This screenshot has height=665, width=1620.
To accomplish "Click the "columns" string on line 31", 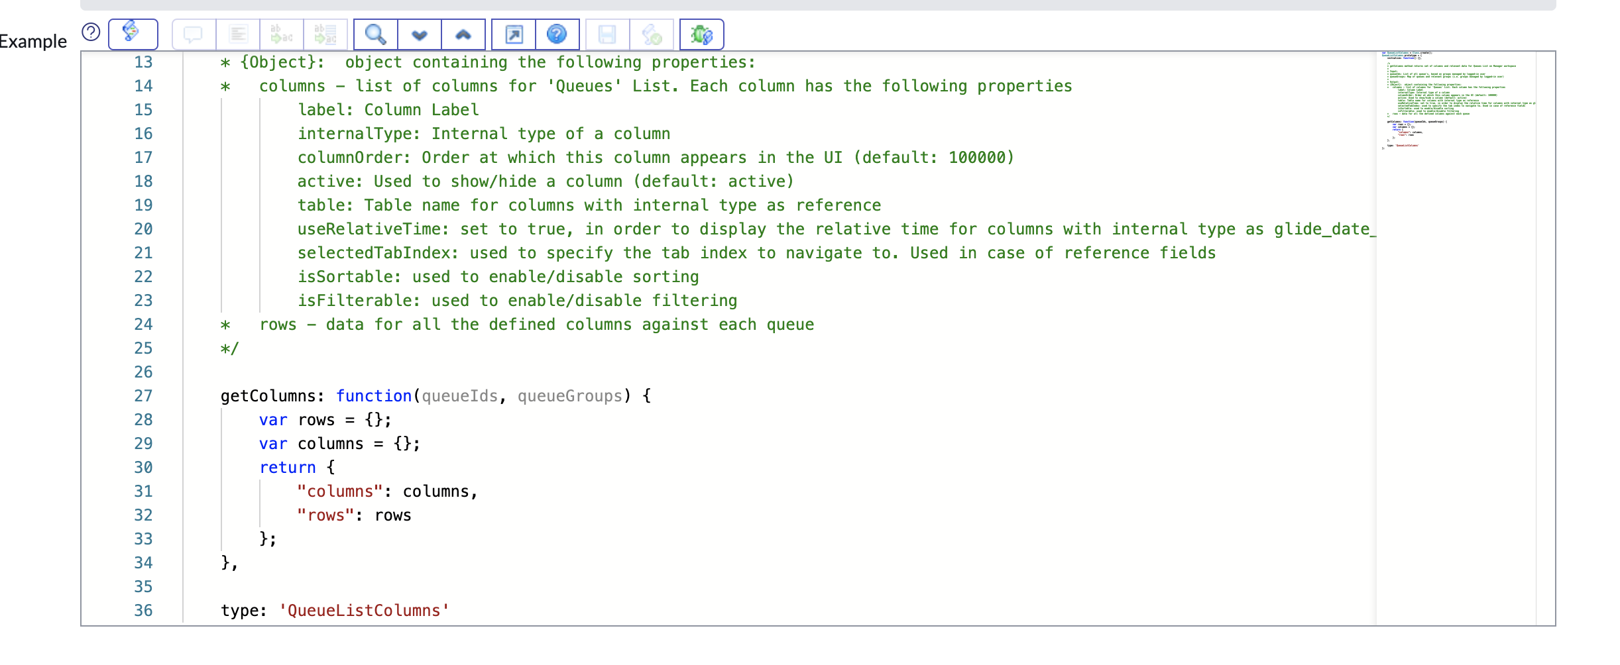I will [x=340, y=491].
